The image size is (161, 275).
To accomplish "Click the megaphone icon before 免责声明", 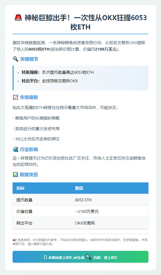I will point(15,240).
